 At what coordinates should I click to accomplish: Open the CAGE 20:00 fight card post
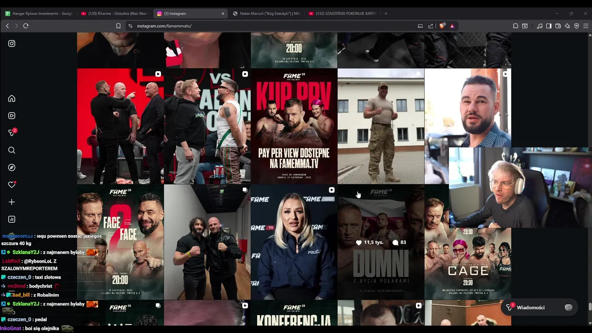tap(468, 265)
